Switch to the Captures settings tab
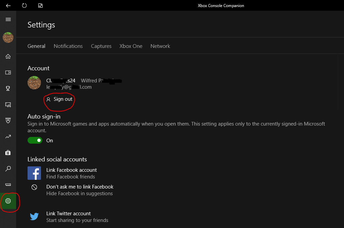The image size is (344, 228). click(x=101, y=46)
